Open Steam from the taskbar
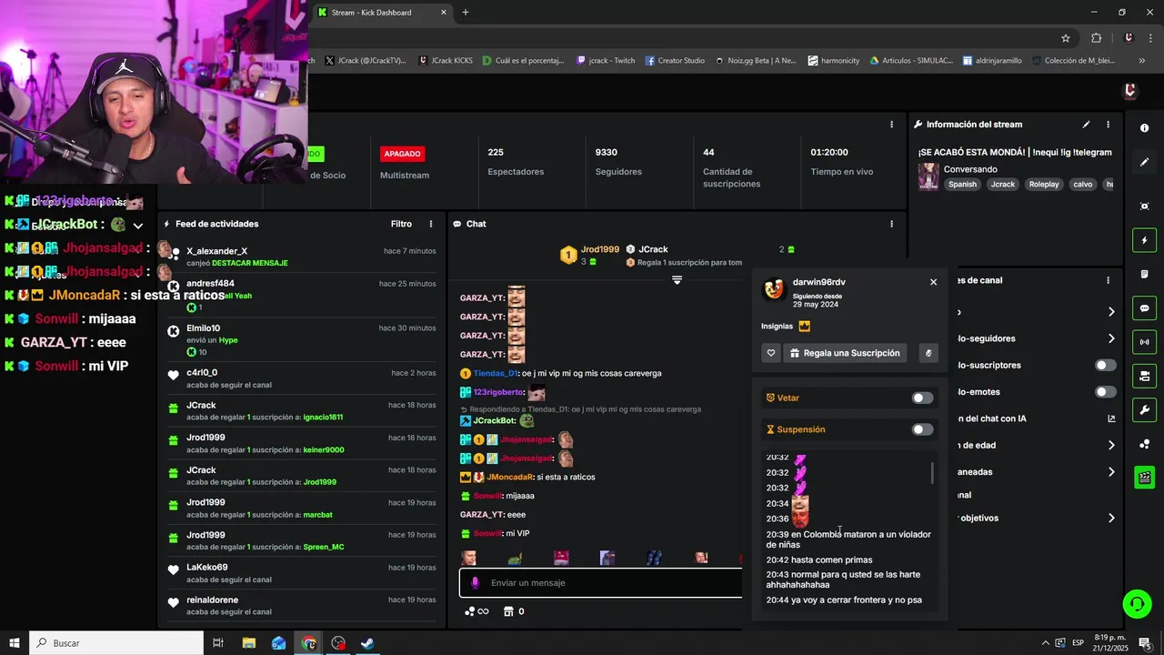This screenshot has width=1164, height=655. coord(368,643)
